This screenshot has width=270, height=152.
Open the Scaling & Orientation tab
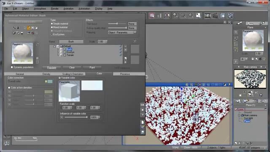(x=73, y=74)
